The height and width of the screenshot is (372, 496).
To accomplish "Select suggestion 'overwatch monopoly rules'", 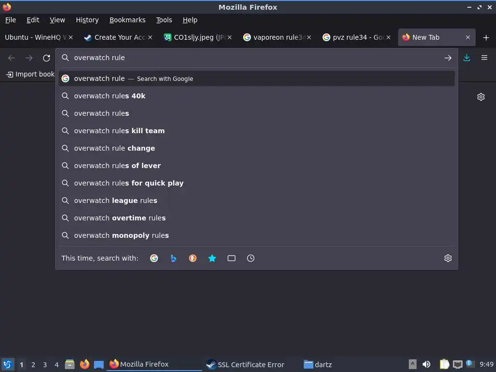I will coord(257,235).
